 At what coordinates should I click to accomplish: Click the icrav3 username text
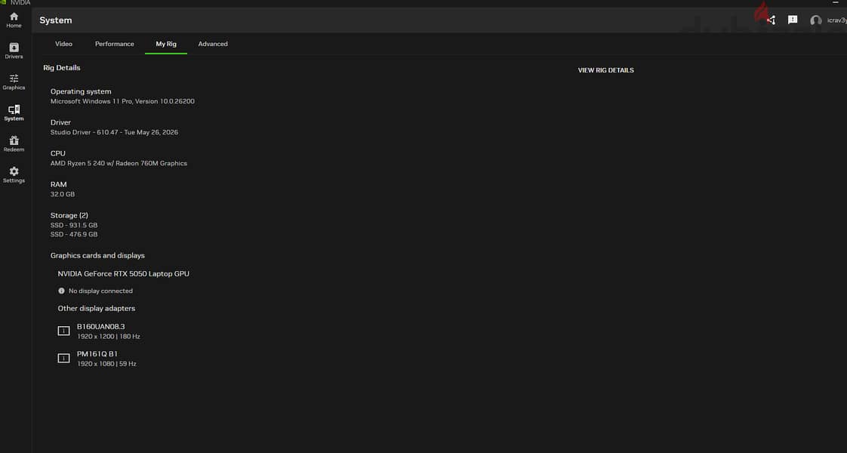click(x=836, y=20)
